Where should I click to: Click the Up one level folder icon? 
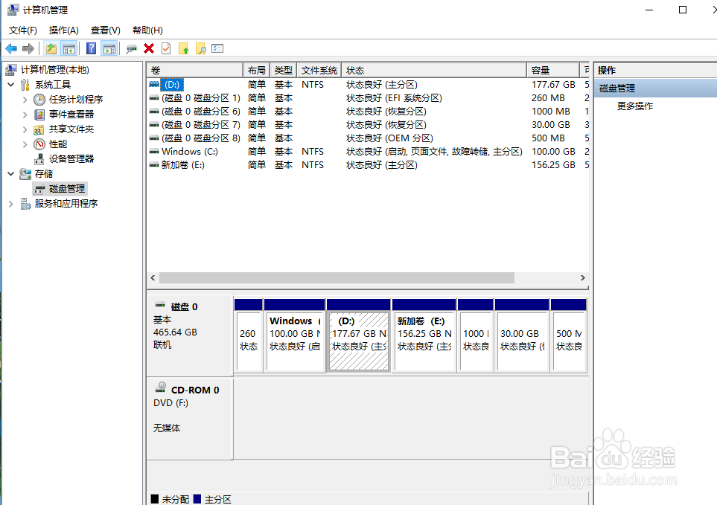(x=51, y=48)
